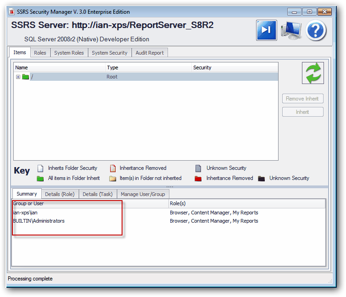The image size is (346, 297).
Task: Click the SSRS Security Manager title bar icon
Action: [12, 11]
